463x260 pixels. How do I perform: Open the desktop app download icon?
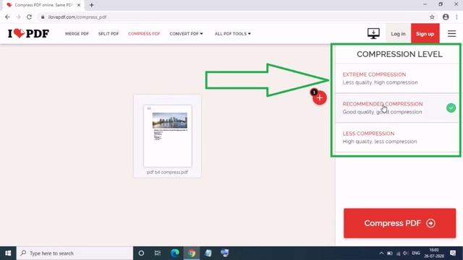373,33
